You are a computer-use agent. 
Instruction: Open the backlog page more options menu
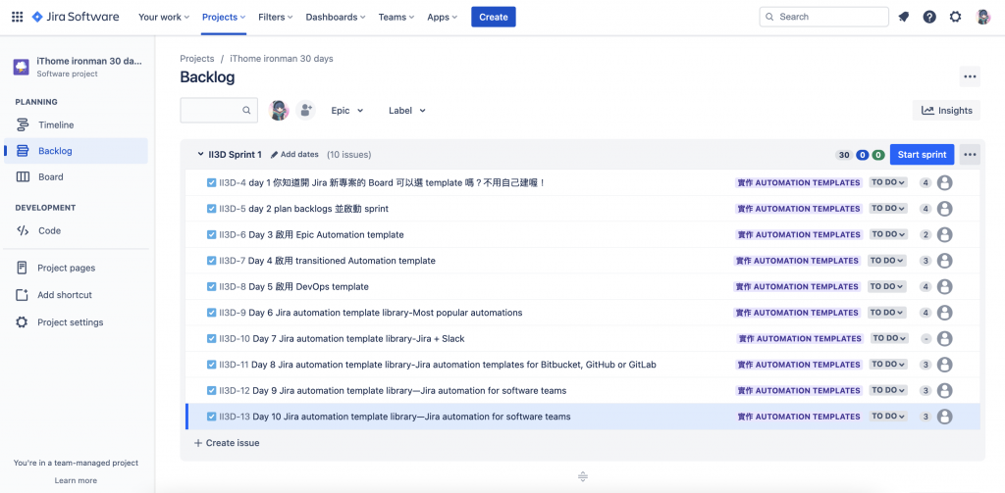[970, 76]
